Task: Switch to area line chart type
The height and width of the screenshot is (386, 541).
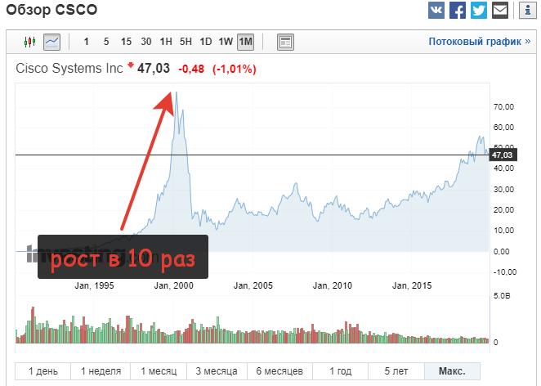Action: click(51, 41)
